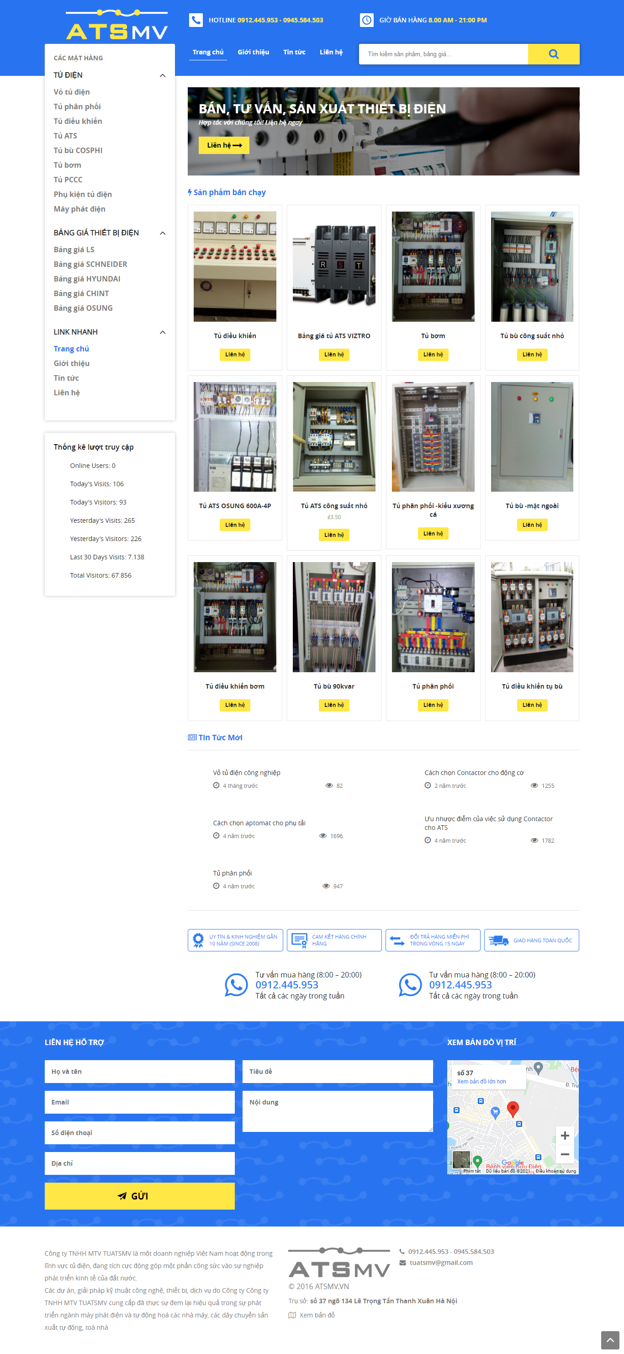Open Cách chọn aptomat cho phụ tải article
This screenshot has height=1354, width=624.
[259, 823]
